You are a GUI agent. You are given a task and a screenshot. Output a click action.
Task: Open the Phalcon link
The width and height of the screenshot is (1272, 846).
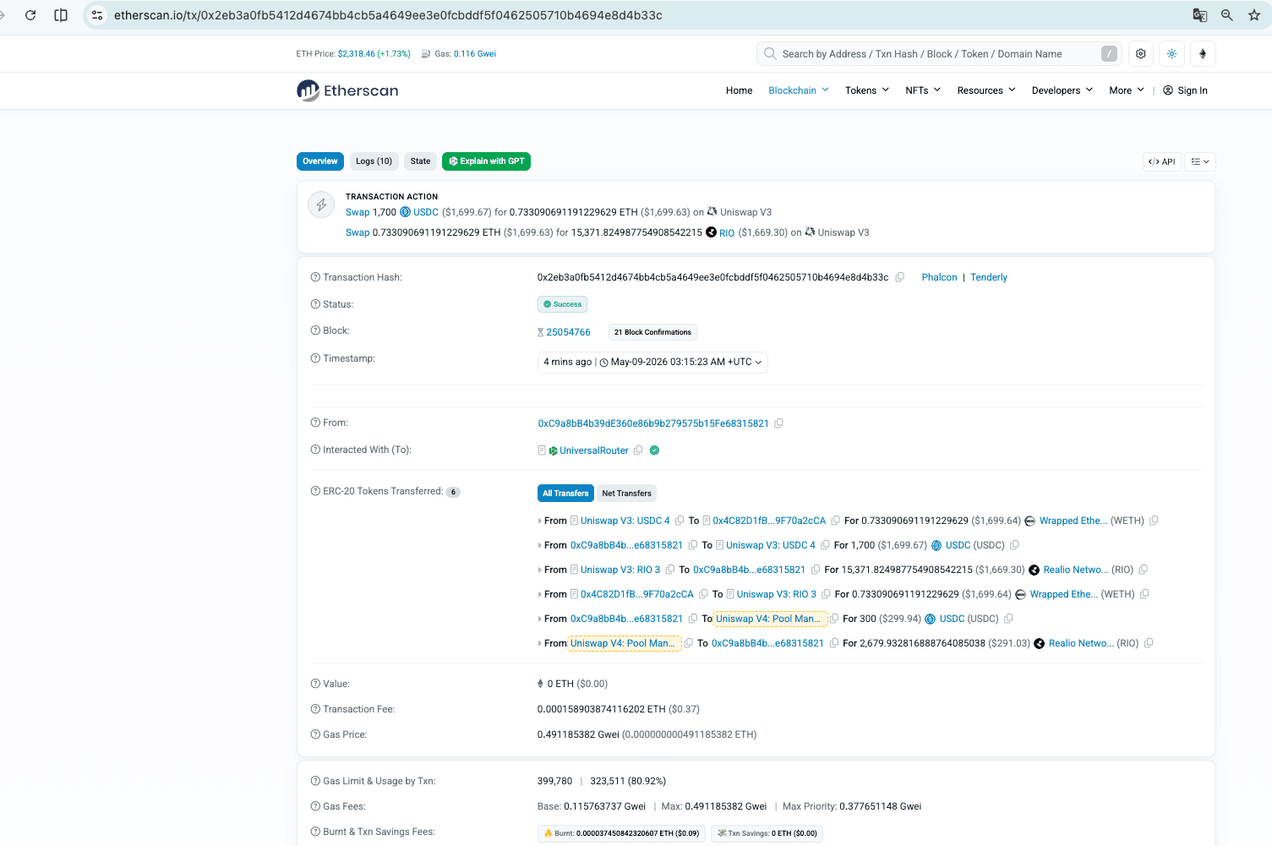[939, 277]
